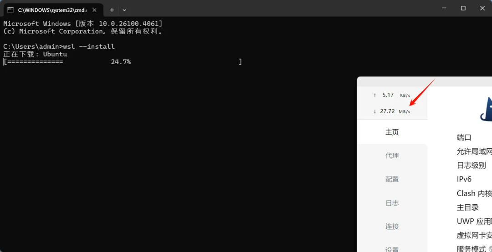Click the download speed arrow indicator
The height and width of the screenshot is (252, 492).
pos(374,111)
